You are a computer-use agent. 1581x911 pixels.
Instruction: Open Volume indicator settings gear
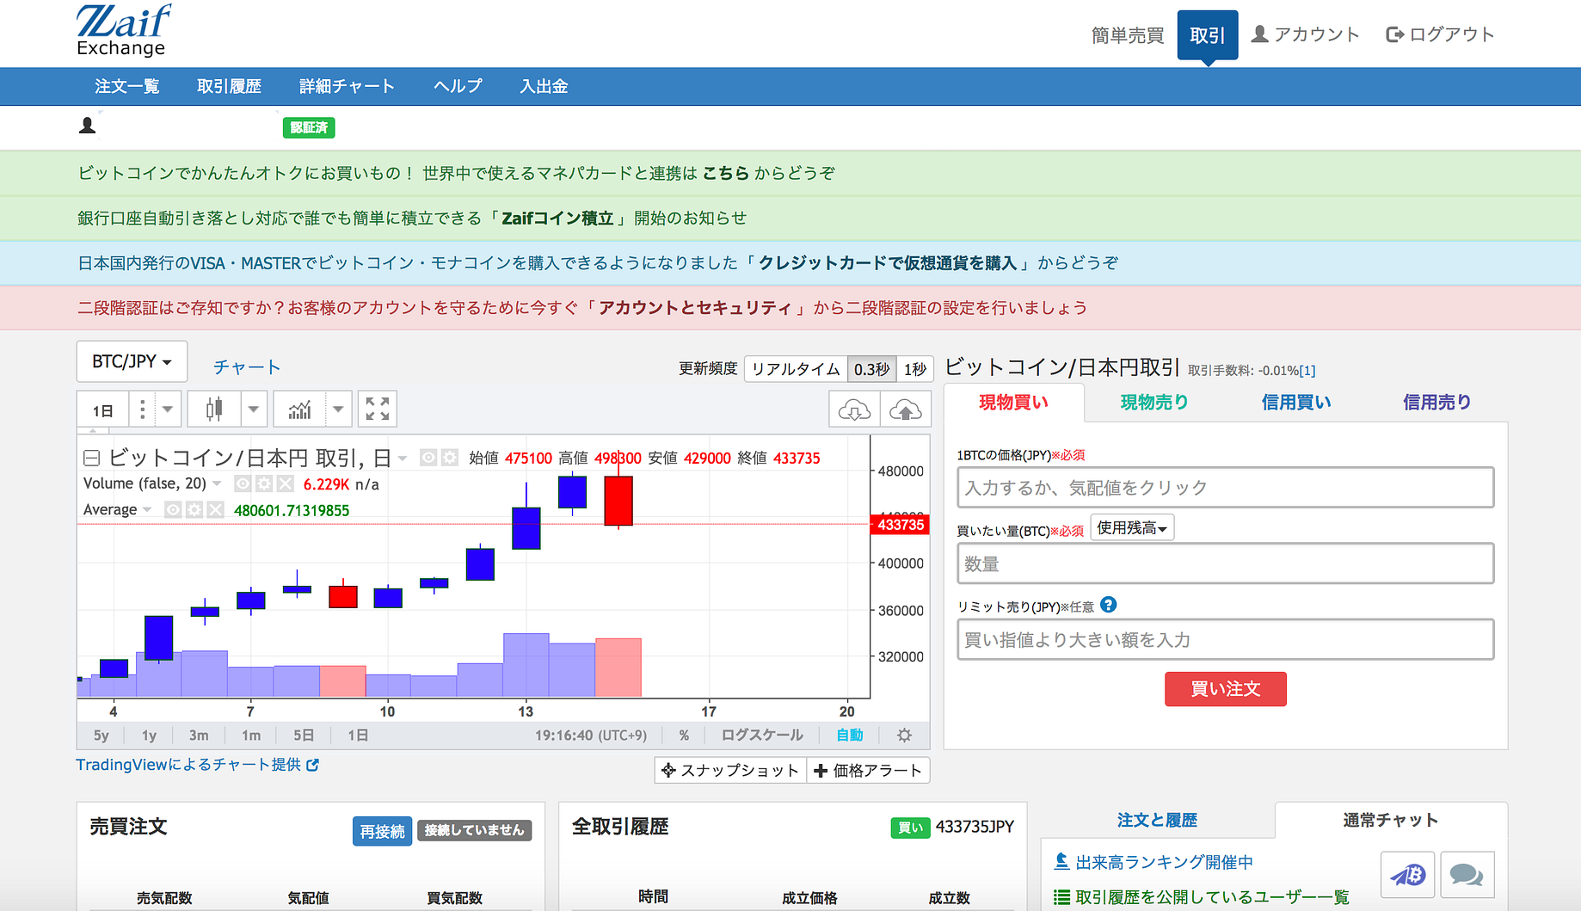[264, 483]
